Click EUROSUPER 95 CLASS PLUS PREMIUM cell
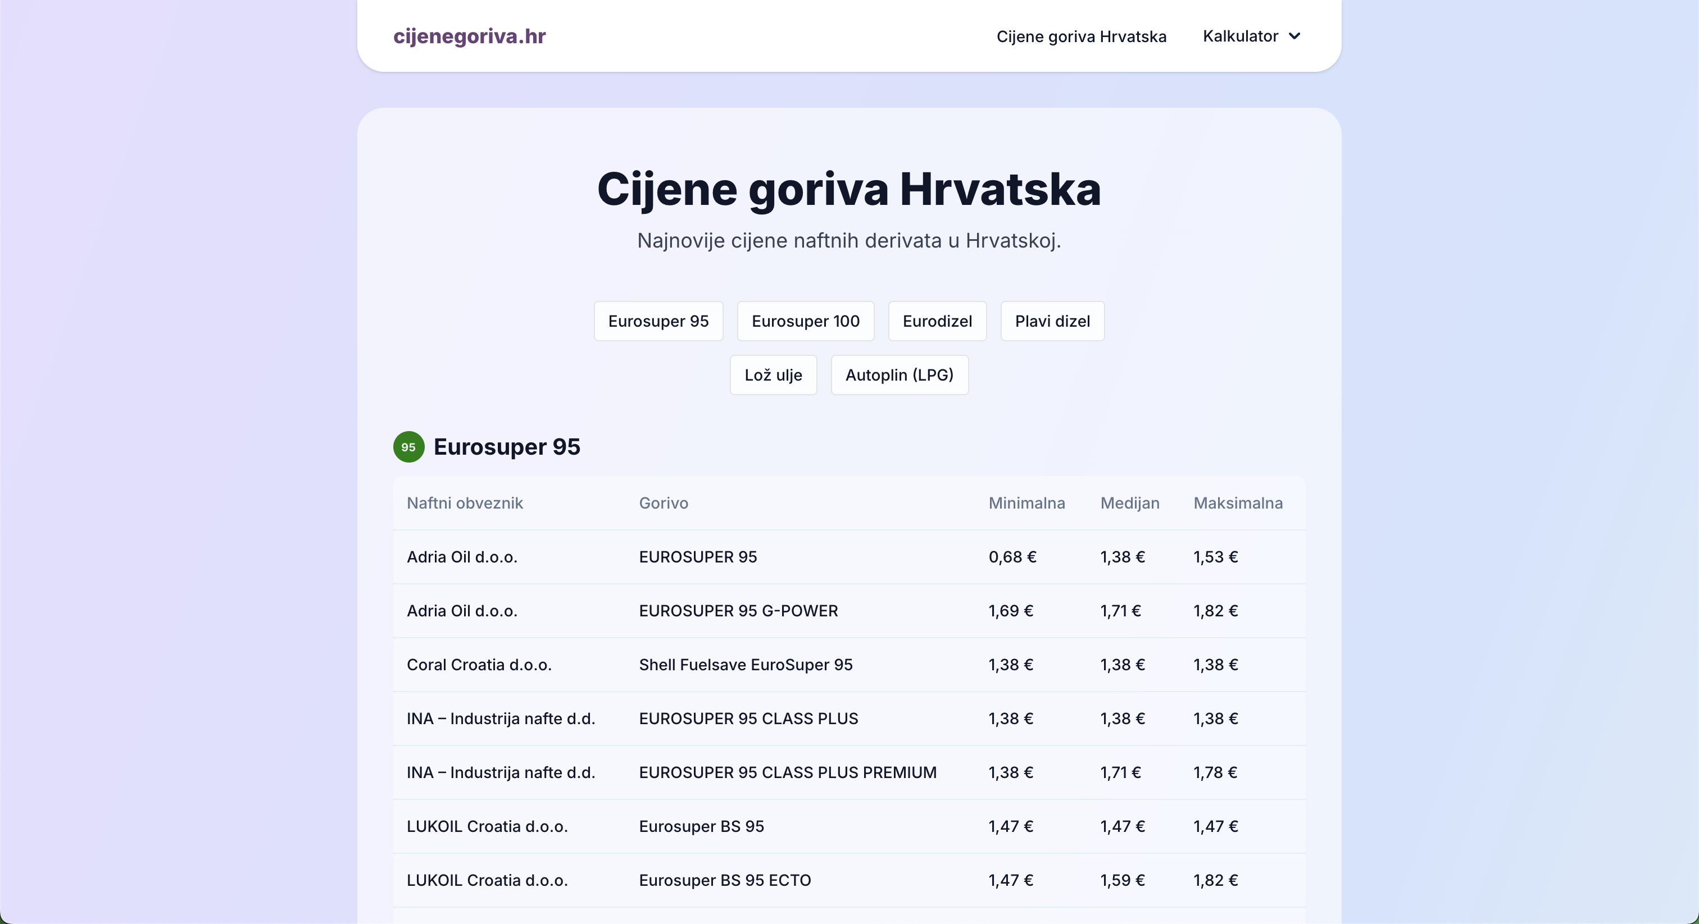 coord(788,772)
